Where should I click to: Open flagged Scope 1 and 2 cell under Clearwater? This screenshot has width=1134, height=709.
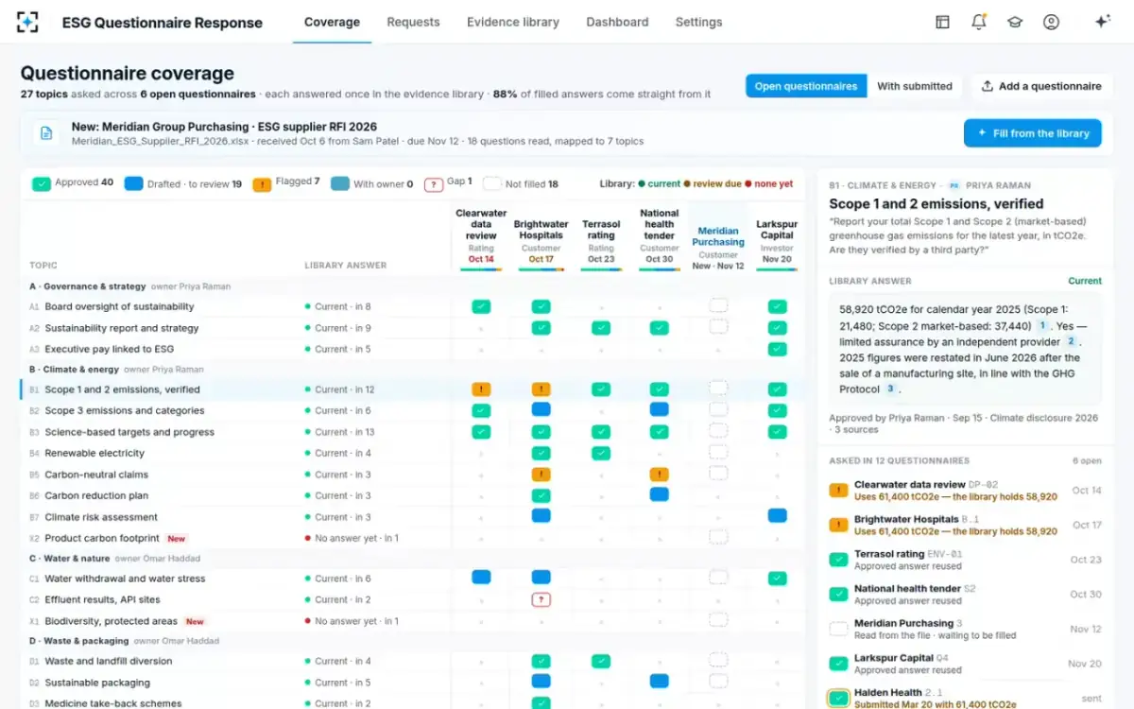481,389
